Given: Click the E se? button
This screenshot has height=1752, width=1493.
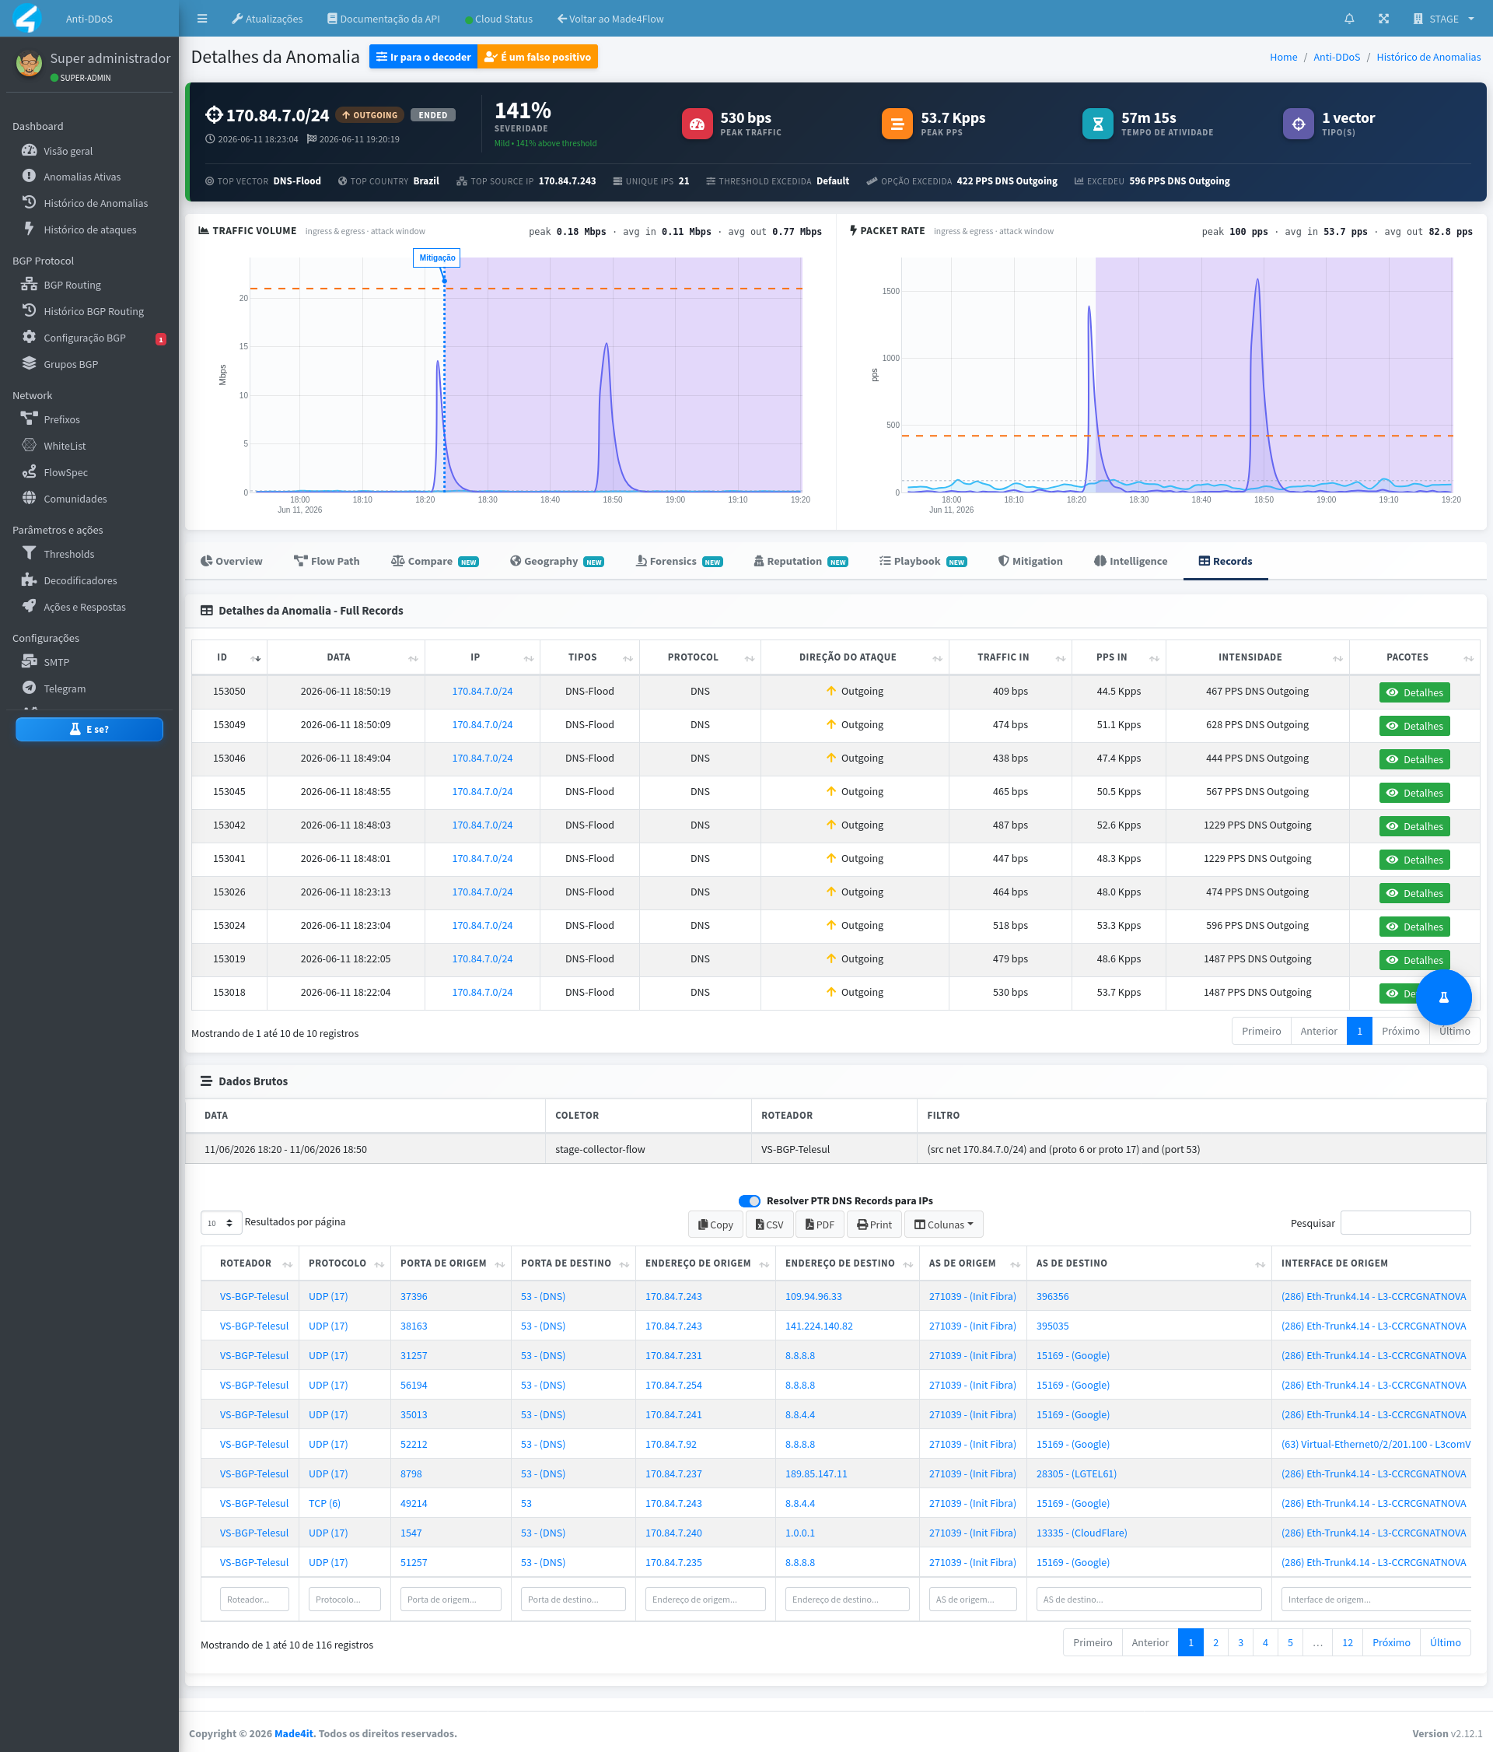Looking at the screenshot, I should point(89,729).
